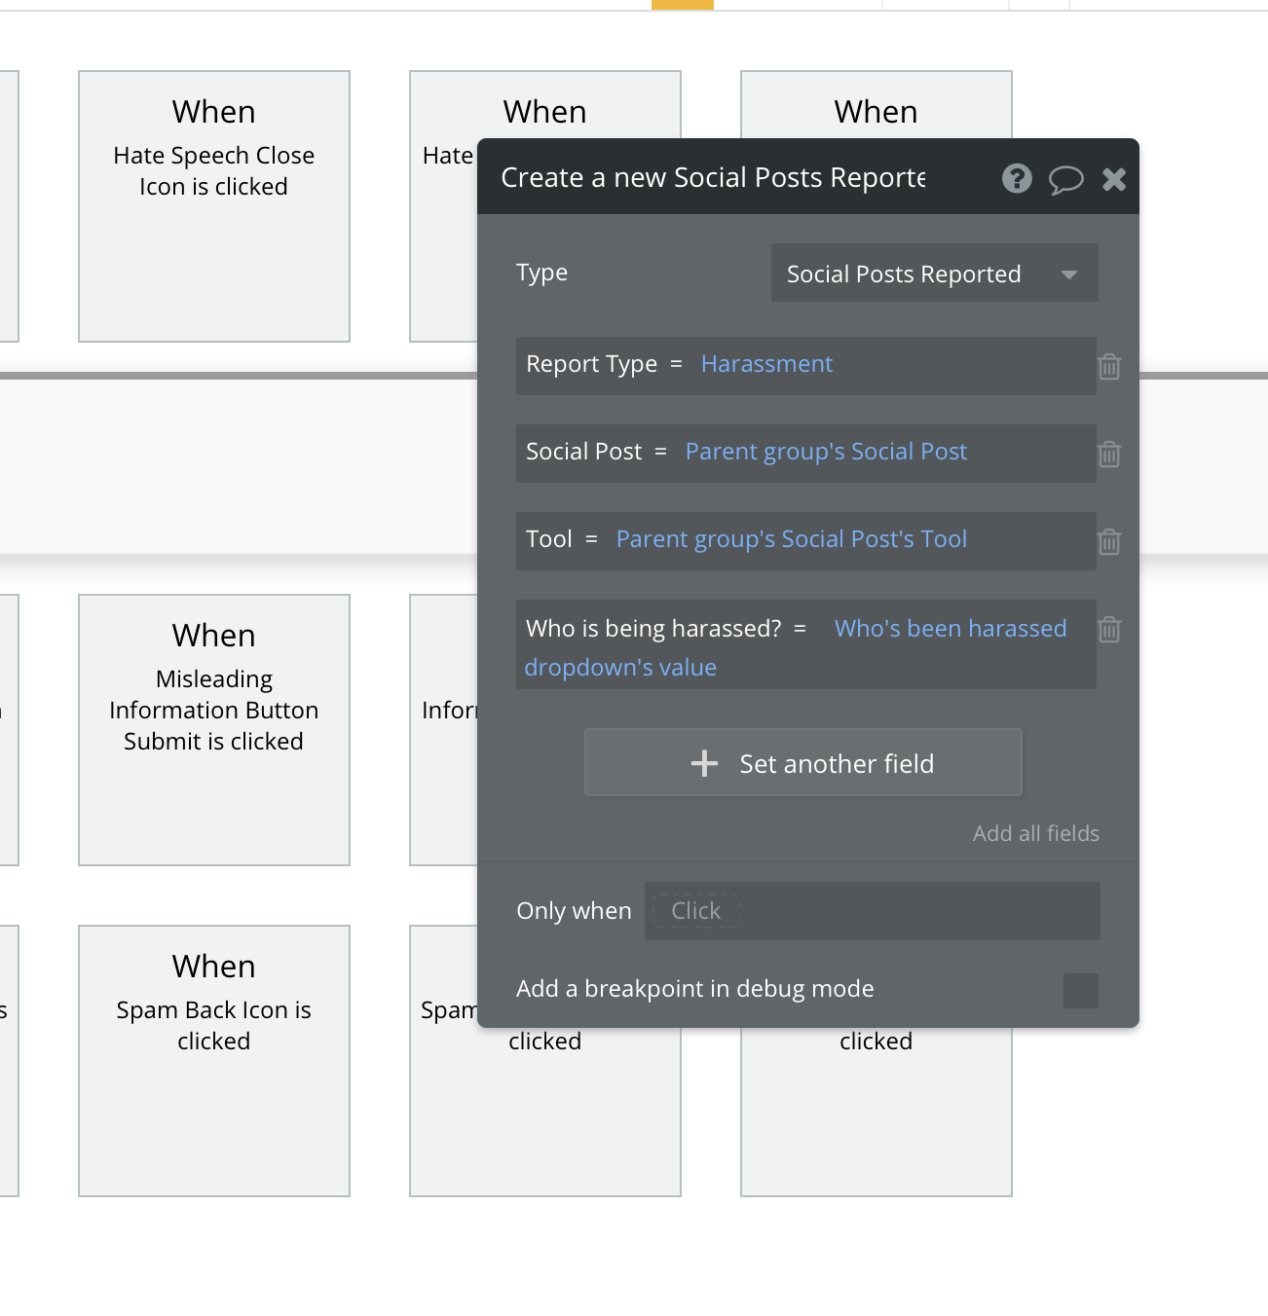This screenshot has width=1268, height=1316.
Task: Select Spam Back Icon is clicked event
Action: click(x=214, y=1061)
